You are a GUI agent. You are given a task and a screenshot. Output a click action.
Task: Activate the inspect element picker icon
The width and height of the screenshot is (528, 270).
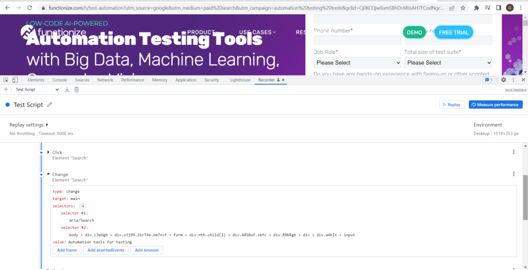[x=6, y=80]
